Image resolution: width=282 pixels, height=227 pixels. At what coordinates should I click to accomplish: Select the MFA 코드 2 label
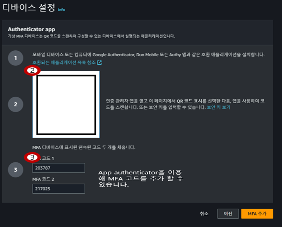tap(43, 179)
